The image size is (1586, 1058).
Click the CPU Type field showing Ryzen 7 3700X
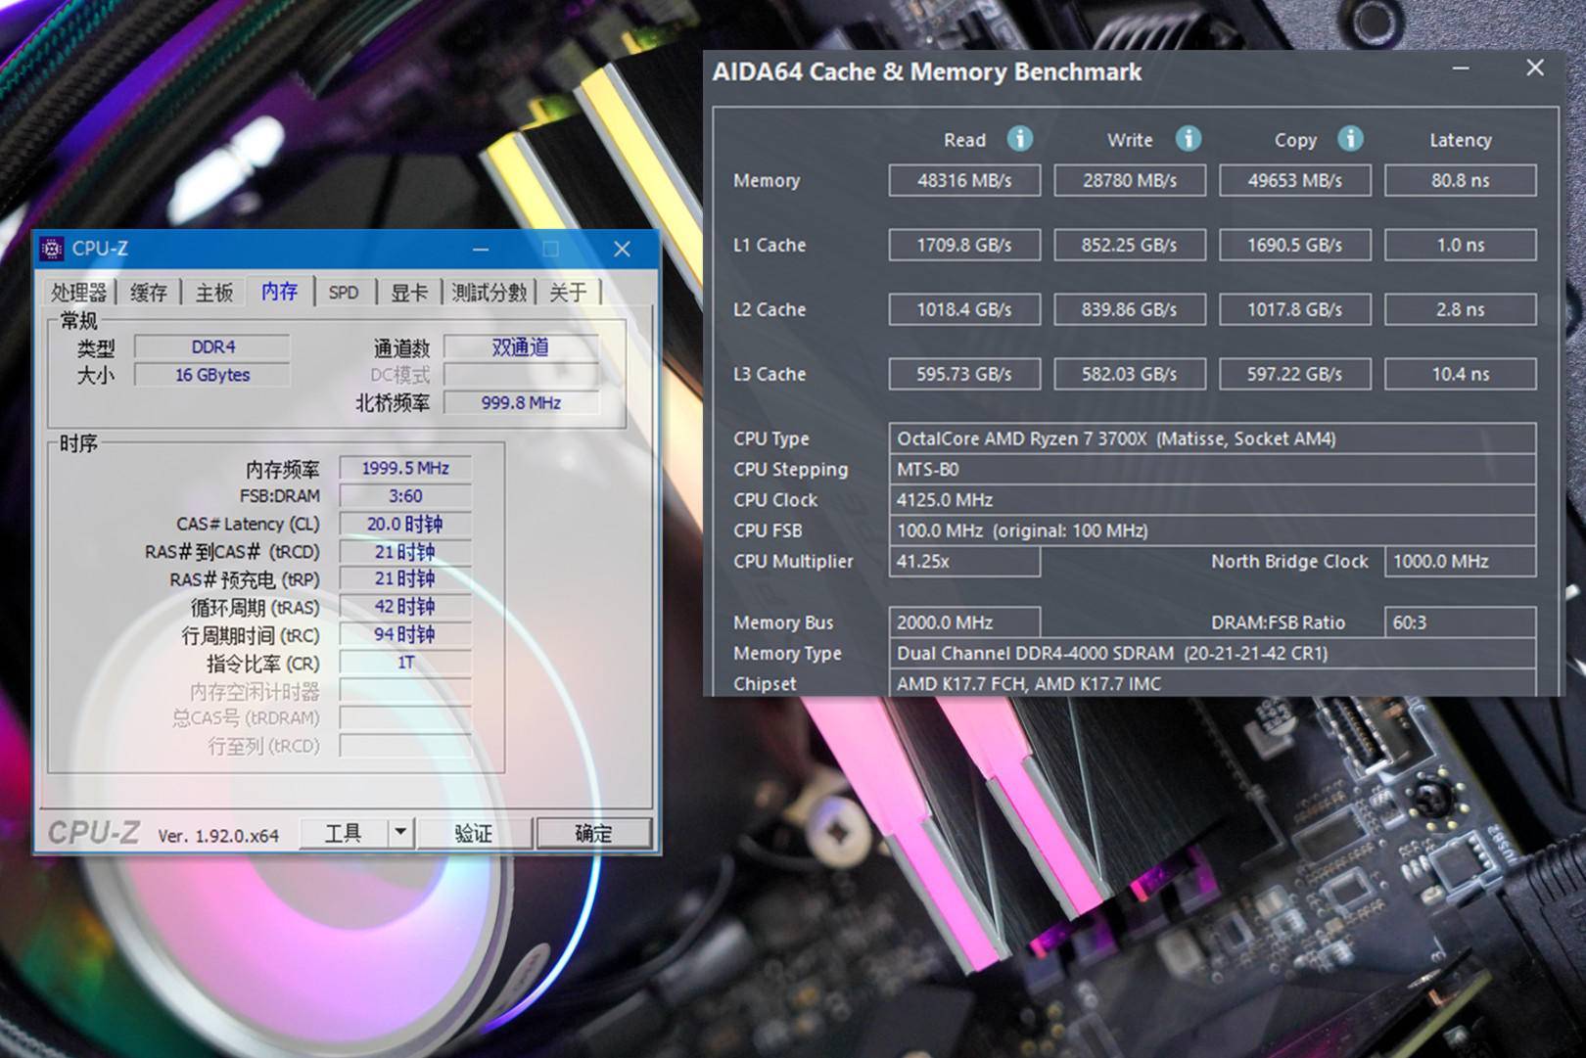(x=1212, y=438)
